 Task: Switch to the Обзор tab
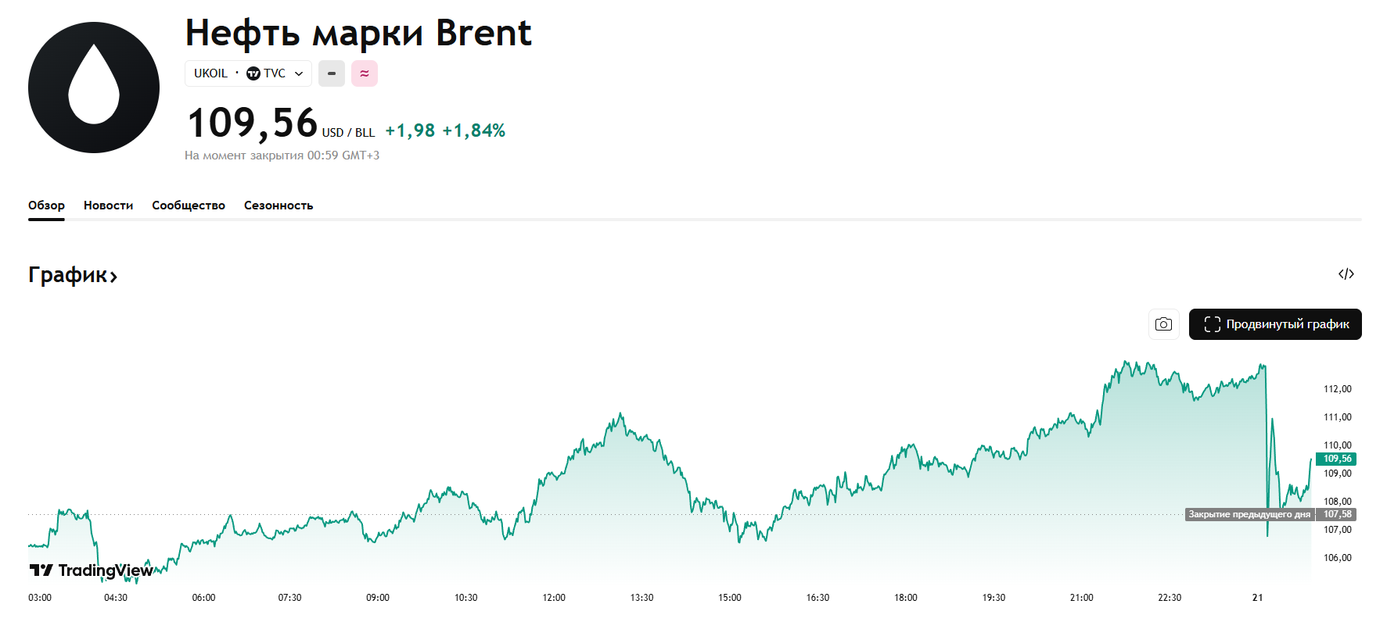[x=46, y=206]
